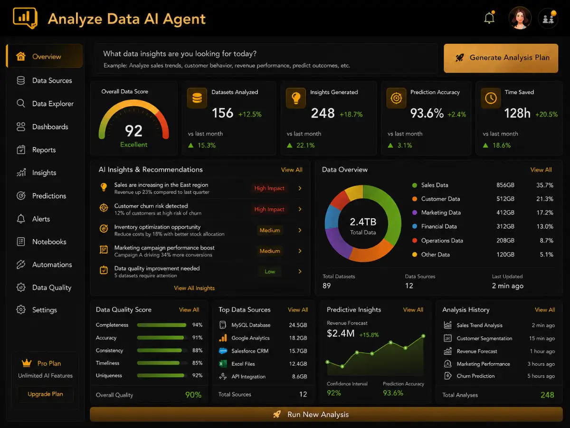This screenshot has width=570, height=428.
Task: Click the Run New Analysis button
Action: pos(326,414)
